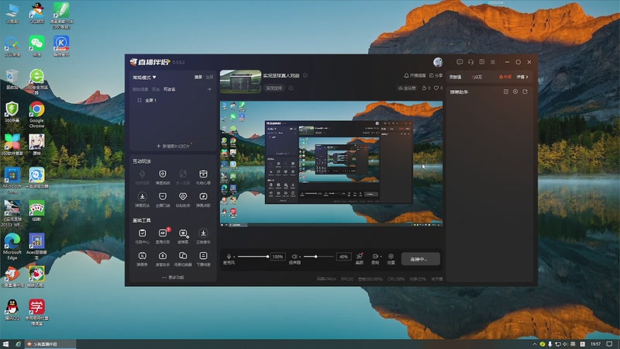Image resolution: width=620 pixels, height=349 pixels.
Task: Open the shield icon in 互动玩法
Action: click(163, 174)
